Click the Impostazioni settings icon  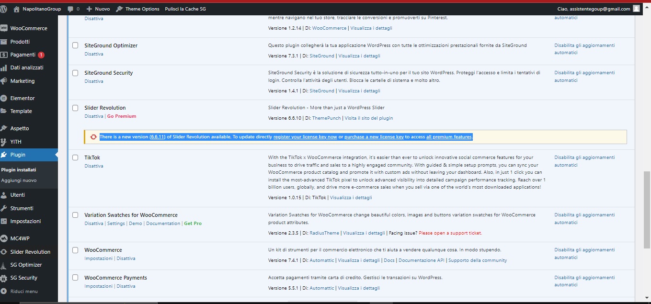[4, 221]
